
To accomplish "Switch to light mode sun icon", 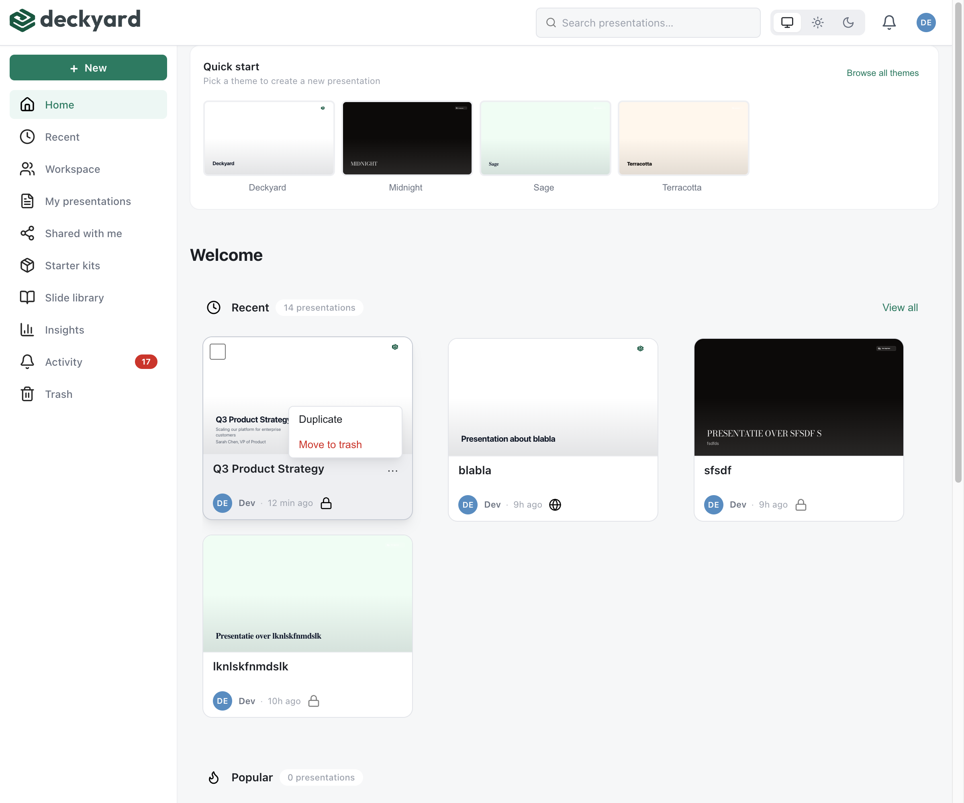I will pyautogui.click(x=817, y=23).
